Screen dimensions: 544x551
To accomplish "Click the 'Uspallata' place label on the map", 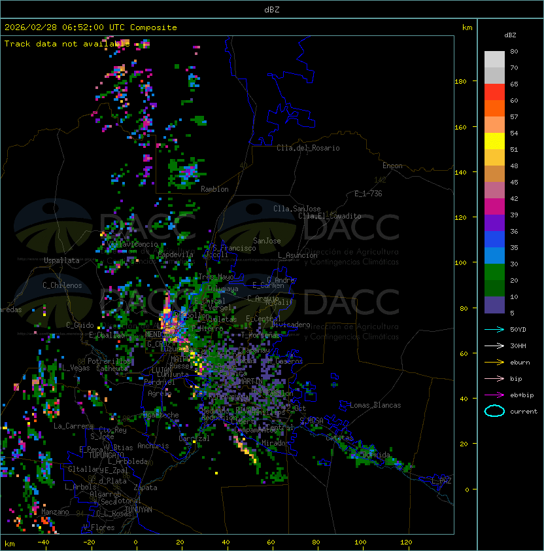I will pyautogui.click(x=61, y=260).
